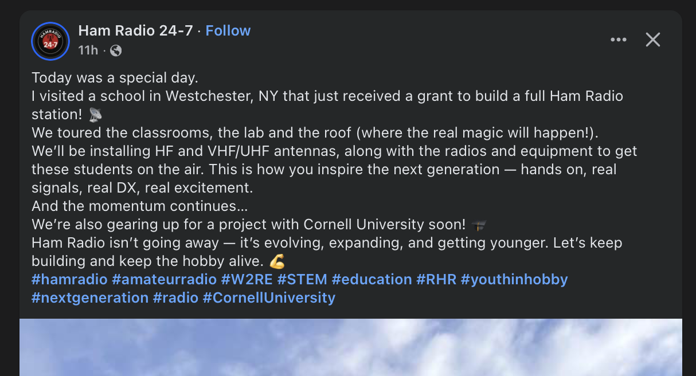This screenshot has height=376, width=696.
Task: Click the #education hashtag
Action: 373,279
